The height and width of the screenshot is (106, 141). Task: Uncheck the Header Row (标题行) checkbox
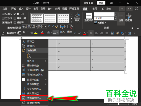coord(3,14)
